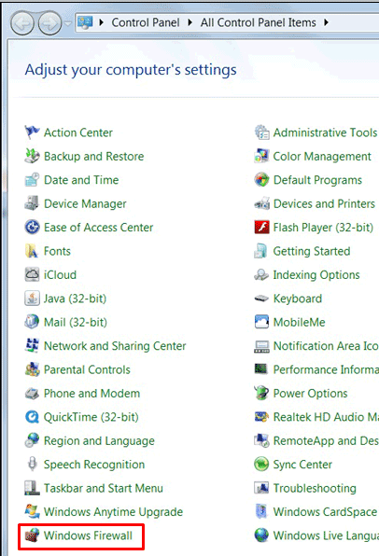Image resolution: width=379 pixels, height=556 pixels.
Task: Click the Indexing Options magnifier icon
Action: pyautogui.click(x=261, y=275)
